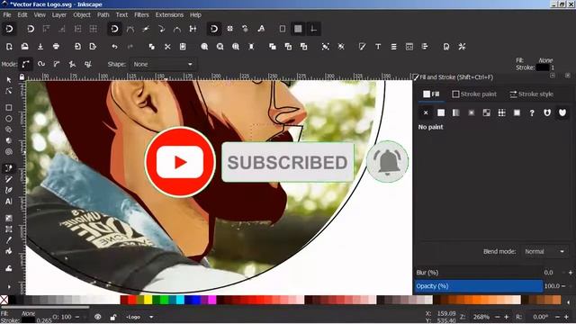Open the XML editor icon
Screen dimensions: 576x324
click(x=409, y=47)
